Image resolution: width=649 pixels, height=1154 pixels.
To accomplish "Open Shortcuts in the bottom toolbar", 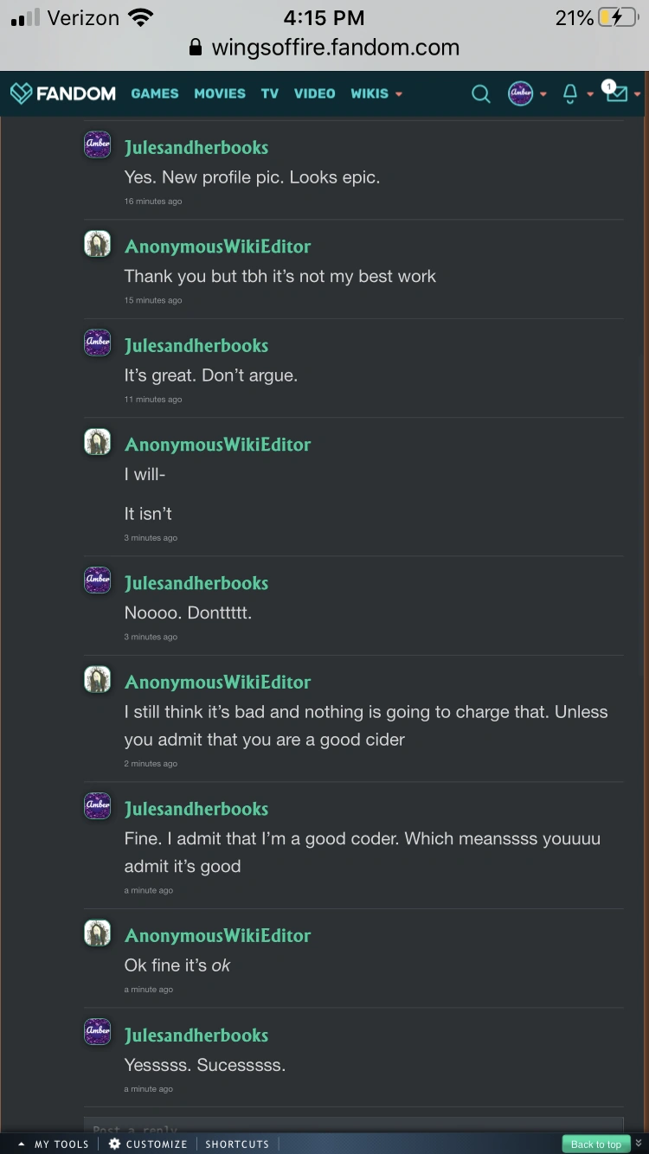I will (237, 1144).
